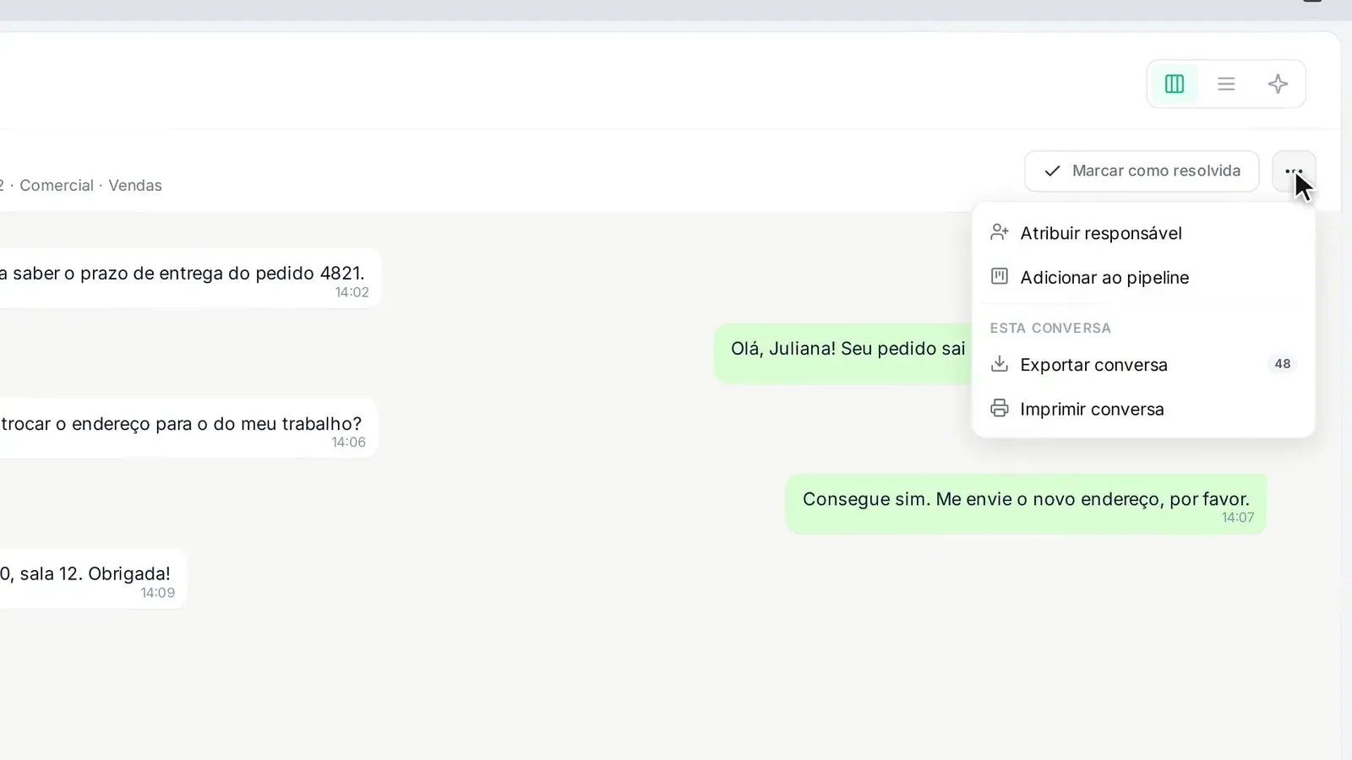Screen dimensions: 1352x760
Task: Click the kanban board icon beside Adicionar ao pipeline
Action: [x=1000, y=276]
